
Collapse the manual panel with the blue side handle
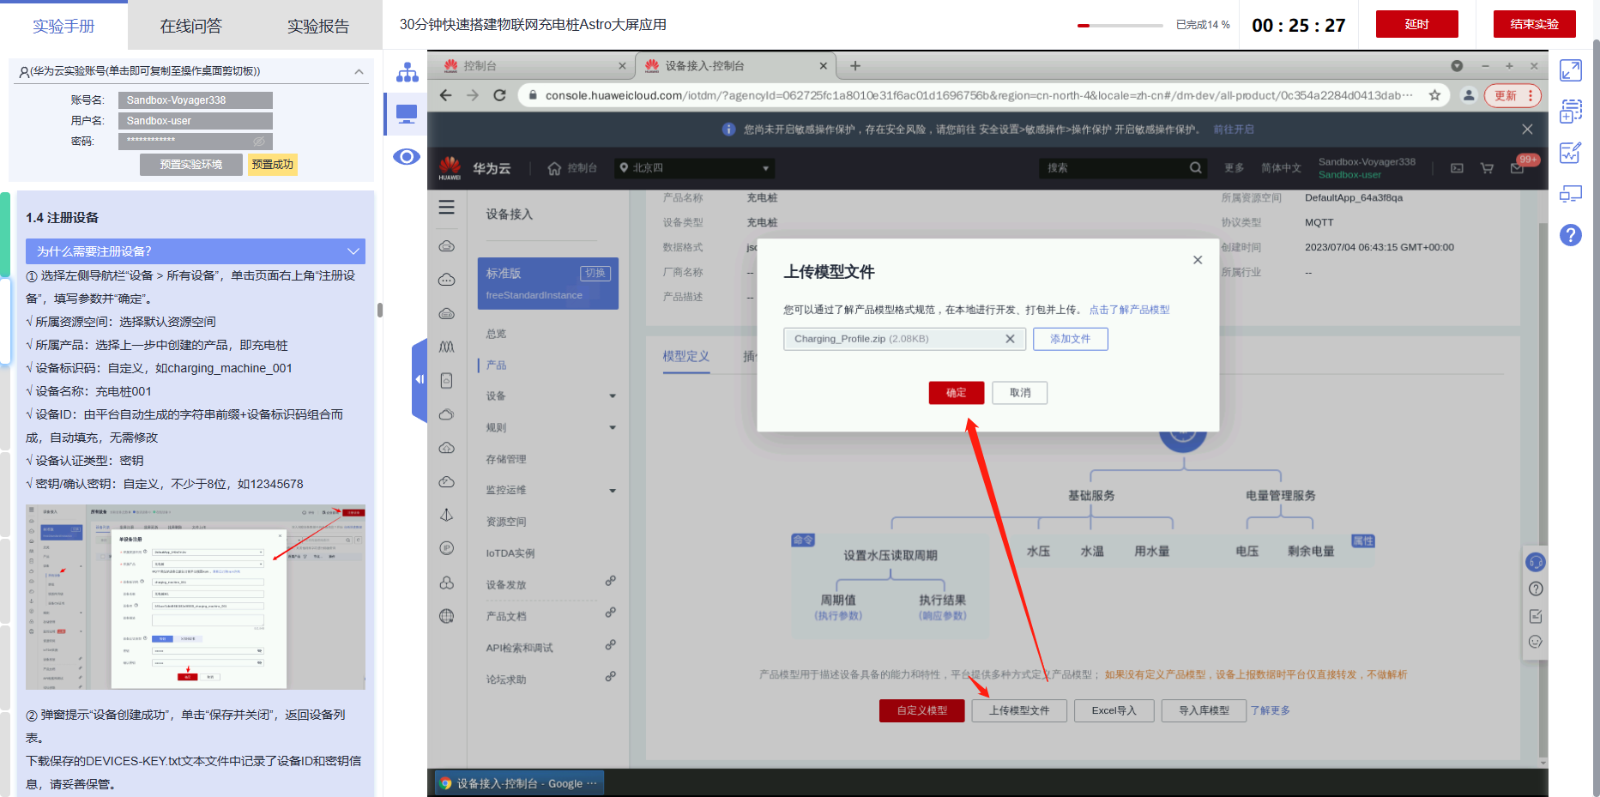pyautogui.click(x=420, y=379)
